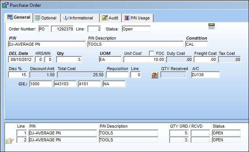Click the P/N field DJ-AVERAGE PN in header

(x=47, y=44)
